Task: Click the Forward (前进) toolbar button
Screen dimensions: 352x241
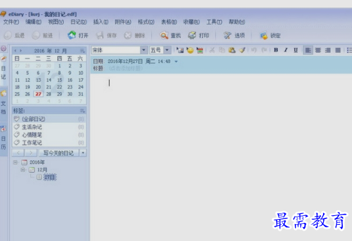Action: tap(42, 35)
